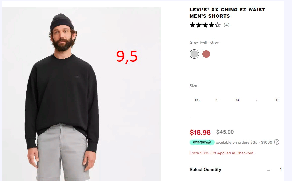The width and height of the screenshot is (292, 181).
Task: Click the Select Quantity label
Action: tap(205, 169)
